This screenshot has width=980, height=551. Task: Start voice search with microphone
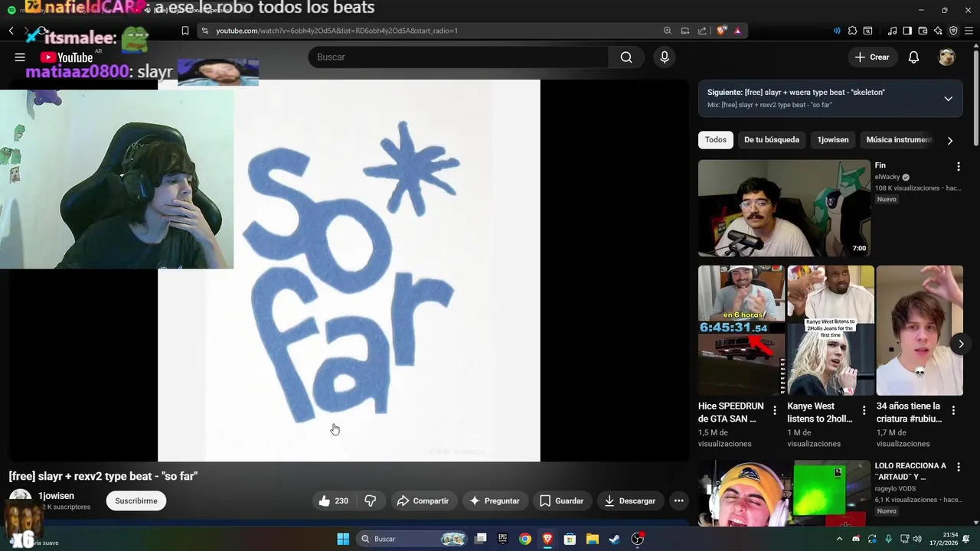tap(665, 57)
